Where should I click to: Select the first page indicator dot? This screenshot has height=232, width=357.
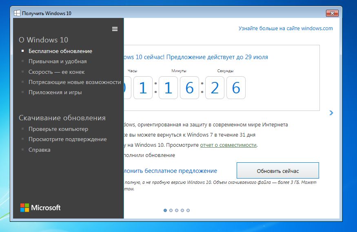(x=165, y=210)
